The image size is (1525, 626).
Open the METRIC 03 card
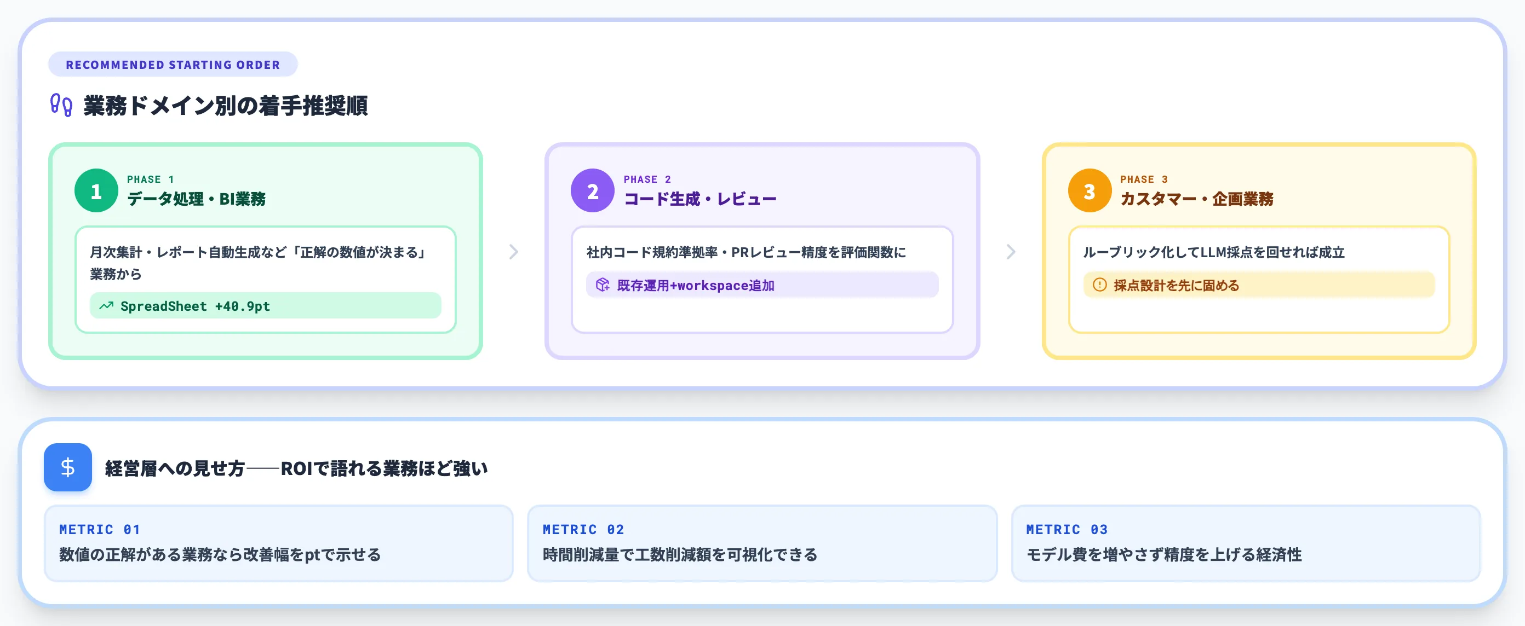pos(1246,543)
